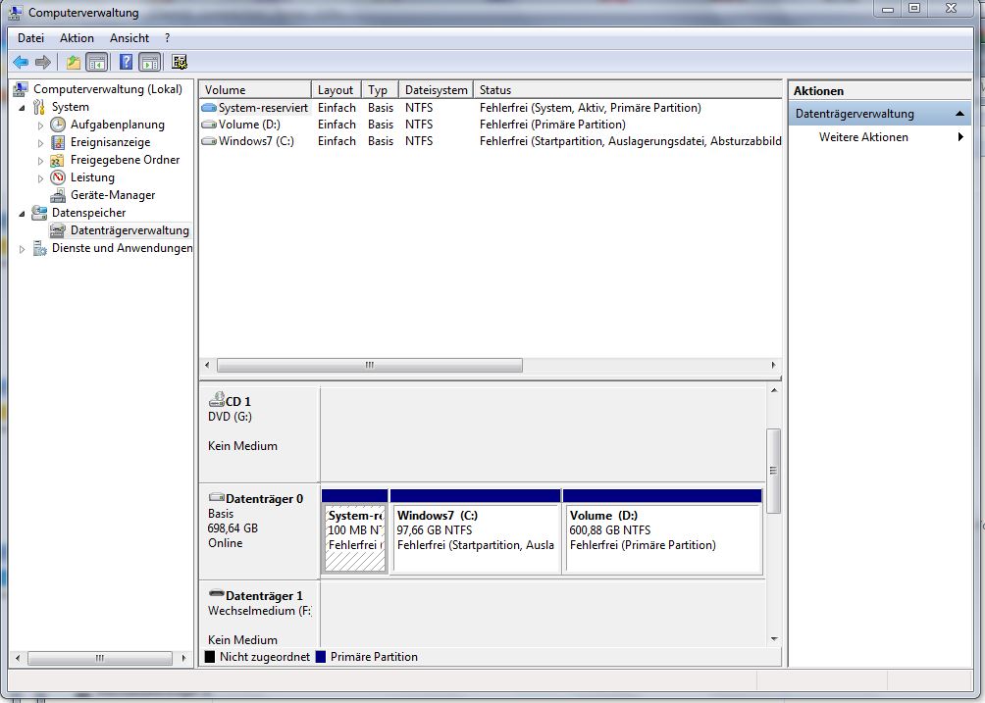Click the volume list horizontal scrollbar thumb
Image resolution: width=985 pixels, height=703 pixels.
[x=369, y=365]
